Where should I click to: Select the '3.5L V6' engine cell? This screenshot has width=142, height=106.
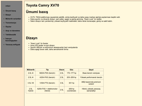tap(31, 83)
